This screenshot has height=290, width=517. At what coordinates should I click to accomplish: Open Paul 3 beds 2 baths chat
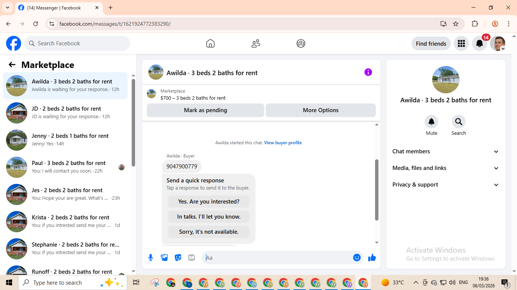(x=65, y=167)
